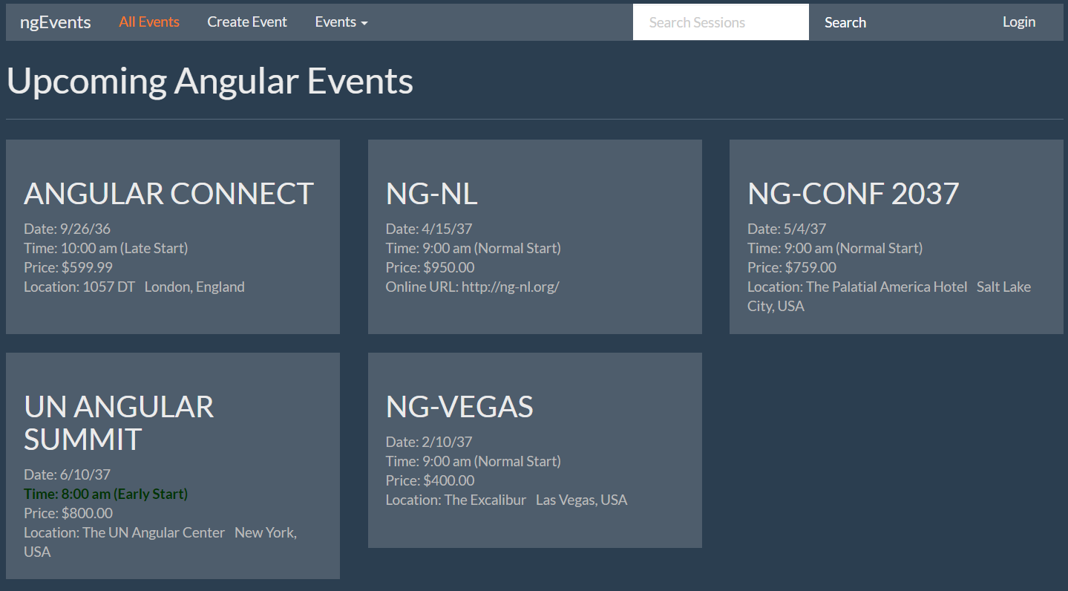The image size is (1068, 591).
Task: Click the Upcoming Angular Events heading
Action: click(210, 81)
